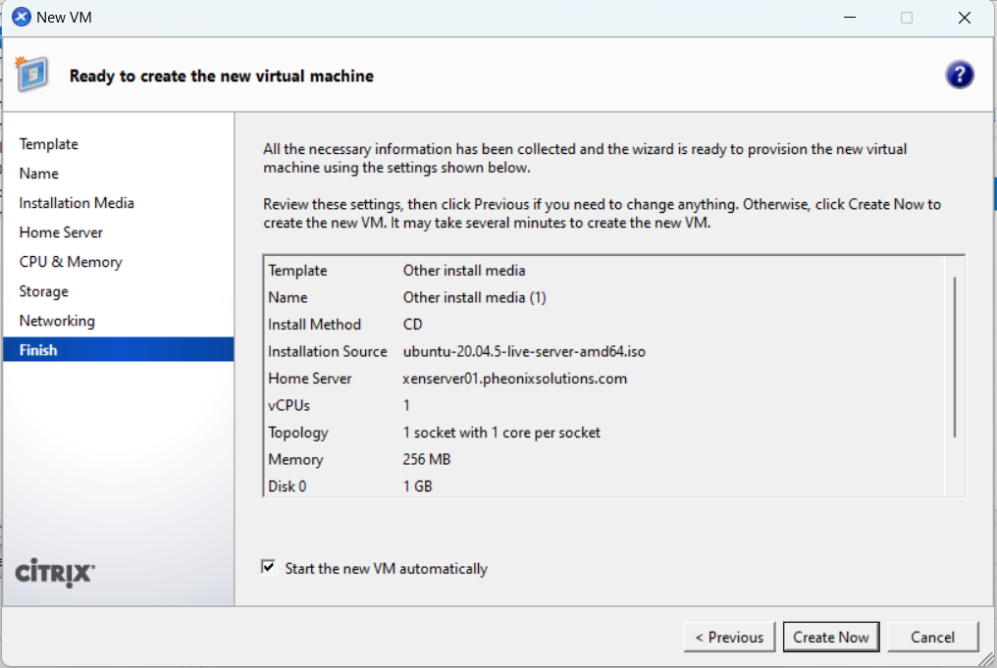Screen dimensions: 997x668
Task: Switch to CPU & Memory step
Action: pyautogui.click(x=71, y=262)
